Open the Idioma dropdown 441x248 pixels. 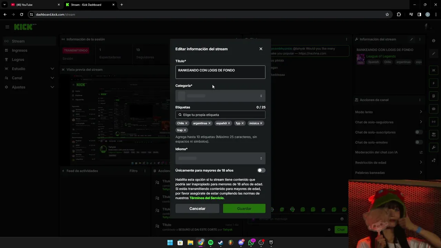[220, 158]
